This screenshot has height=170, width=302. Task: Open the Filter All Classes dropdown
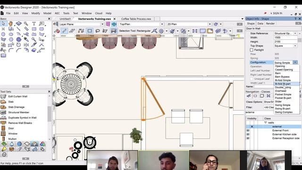268,107
